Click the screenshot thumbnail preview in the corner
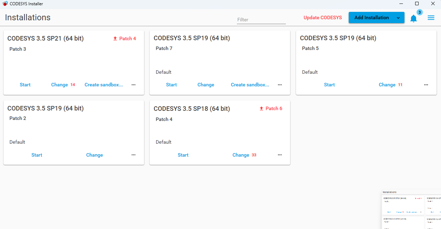The image size is (441, 229). tap(411, 209)
